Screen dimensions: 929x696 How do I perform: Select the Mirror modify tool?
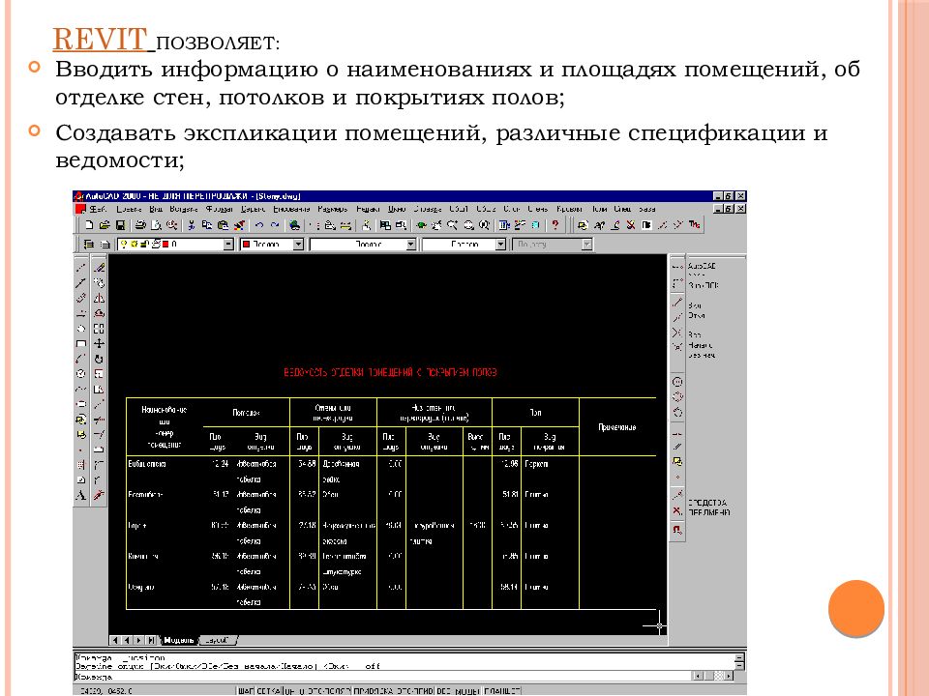coord(99,298)
